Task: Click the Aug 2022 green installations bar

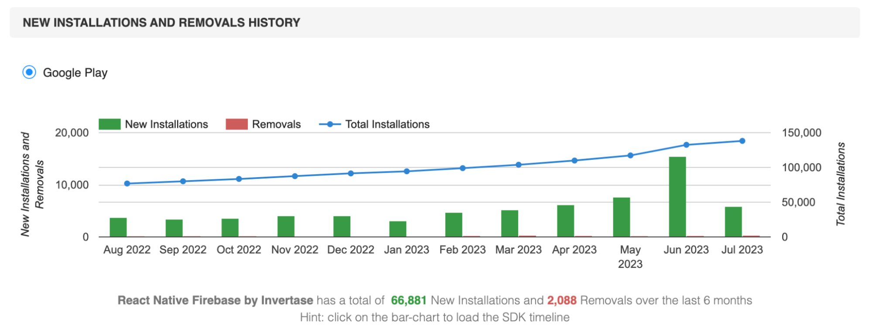Action: point(118,227)
